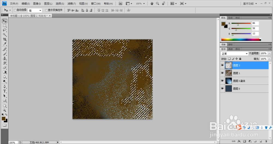The height and width of the screenshot is (144, 273).
Task: Hide layer 图层 0 副本 via eye icon
Action: pyautogui.click(x=222, y=81)
